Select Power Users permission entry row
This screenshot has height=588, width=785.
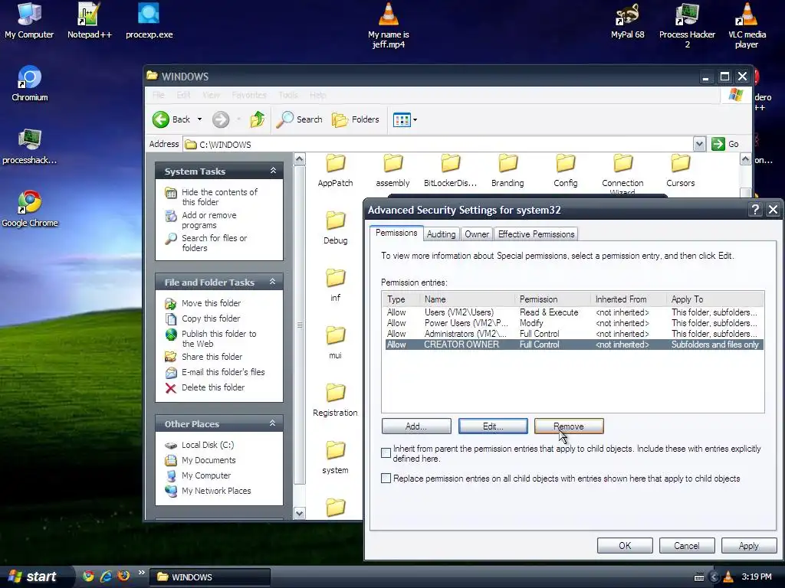(573, 323)
